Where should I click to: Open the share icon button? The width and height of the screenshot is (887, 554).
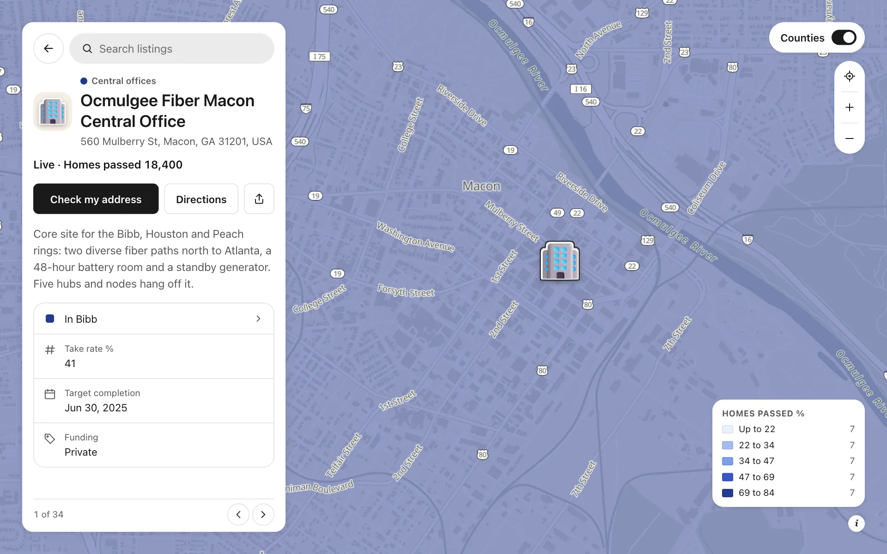(259, 199)
